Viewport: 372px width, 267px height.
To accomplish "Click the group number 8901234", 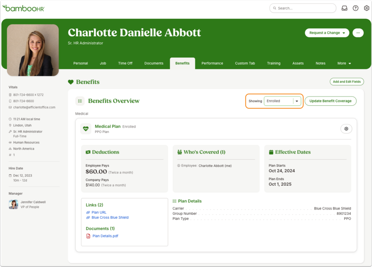I will [x=344, y=214].
